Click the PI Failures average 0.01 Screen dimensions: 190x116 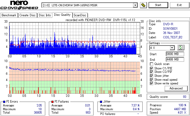coord(88,105)
